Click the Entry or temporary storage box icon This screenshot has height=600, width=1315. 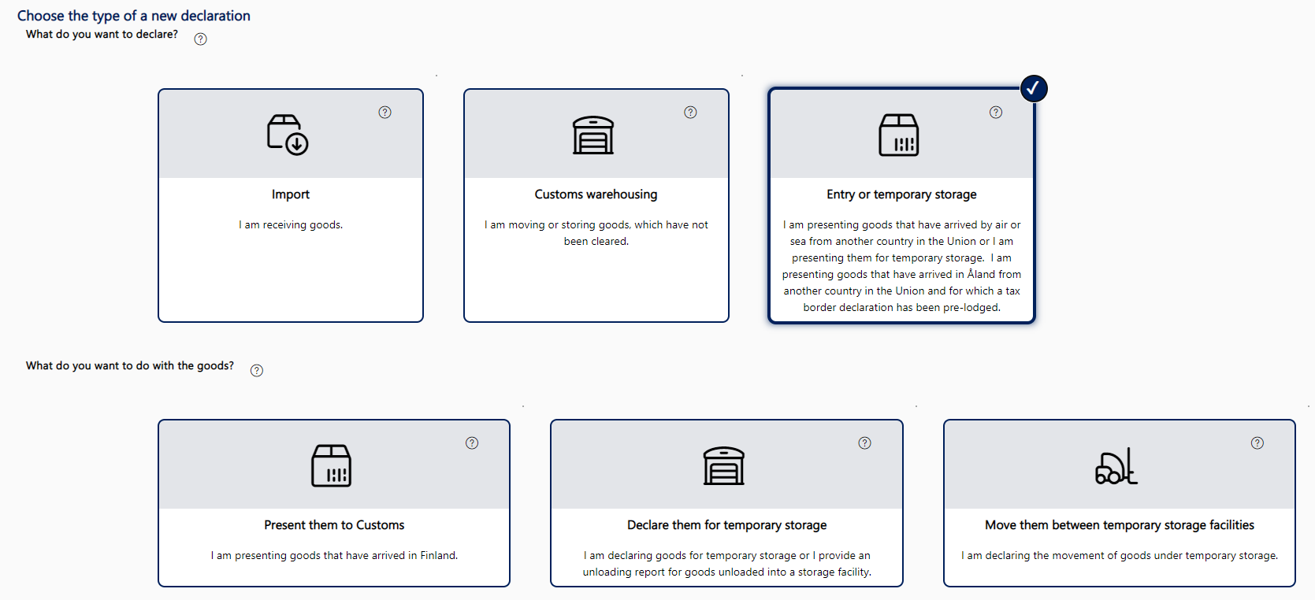pyautogui.click(x=898, y=135)
